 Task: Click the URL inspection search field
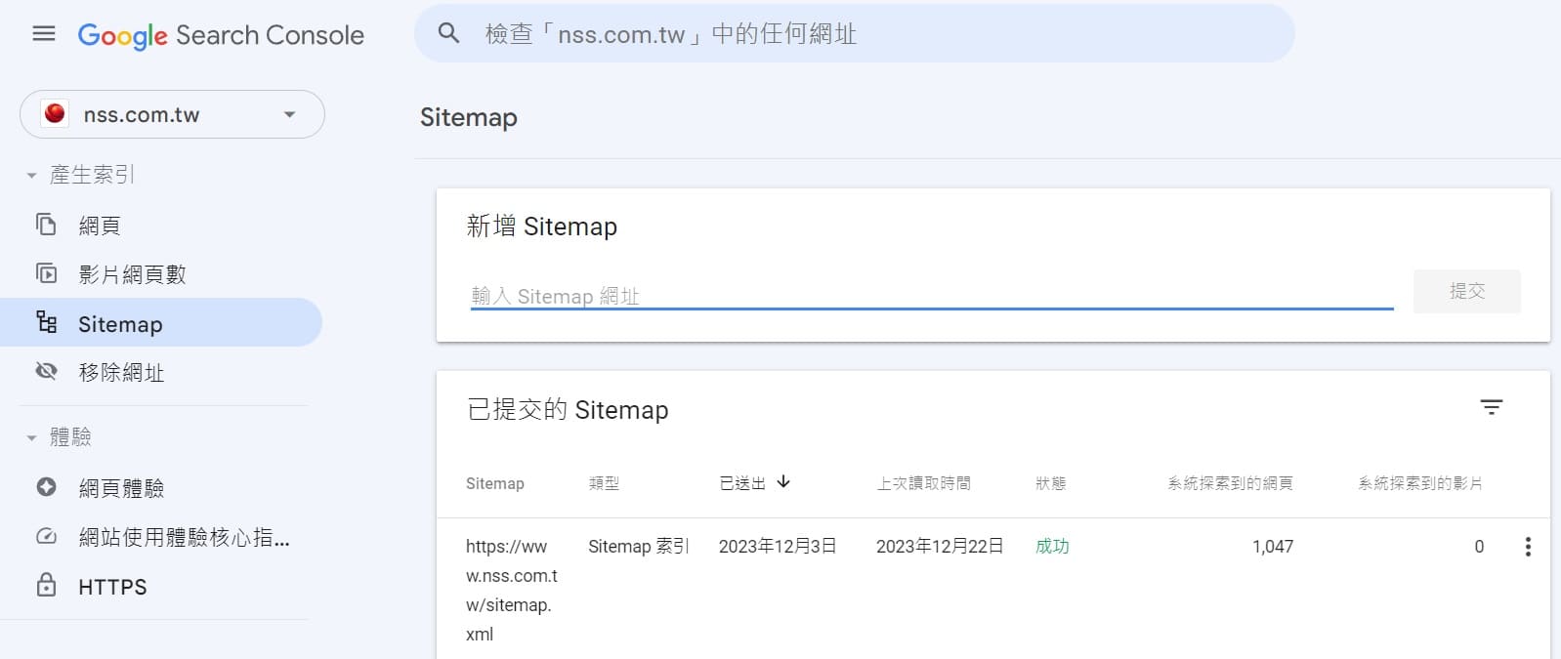[x=855, y=33]
